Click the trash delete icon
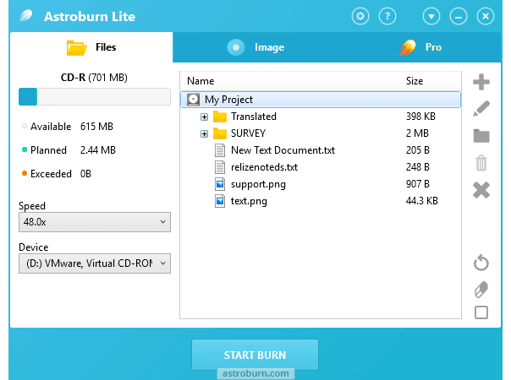Viewport: 511px width, 380px height. point(481,163)
